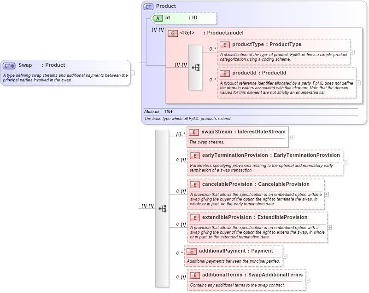This screenshot has width=369, height=293.
Task: Expand the additionalTerms element
Action: point(308,280)
